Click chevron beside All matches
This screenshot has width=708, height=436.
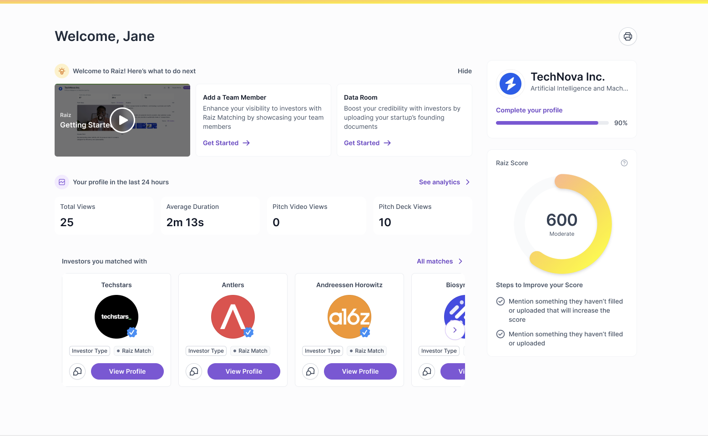460,261
